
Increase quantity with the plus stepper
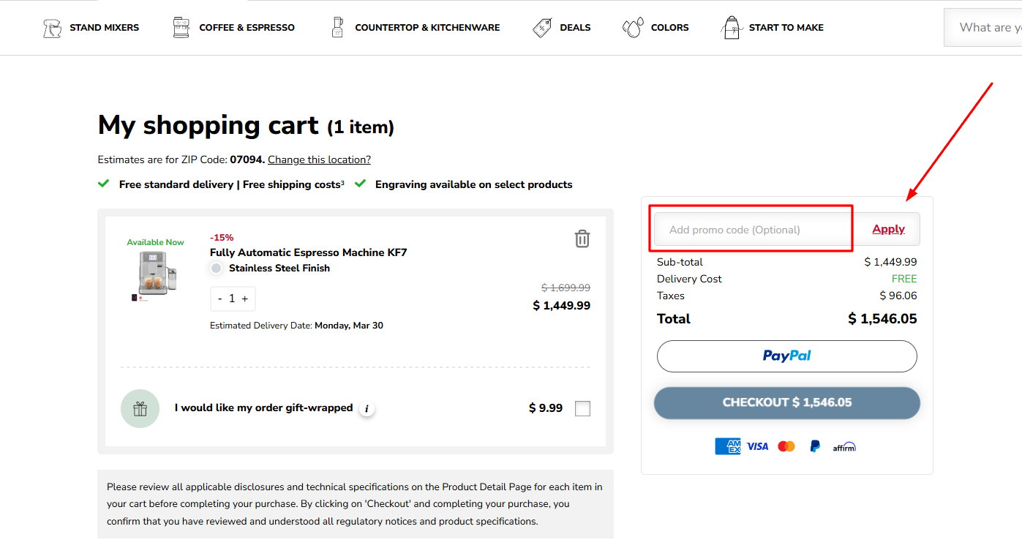click(x=246, y=299)
